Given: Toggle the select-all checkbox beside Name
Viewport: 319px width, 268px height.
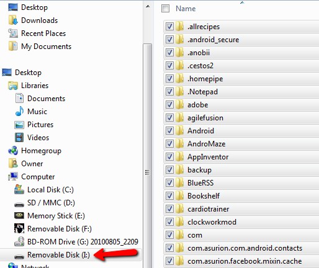Looking at the screenshot, I should tap(165, 9).
